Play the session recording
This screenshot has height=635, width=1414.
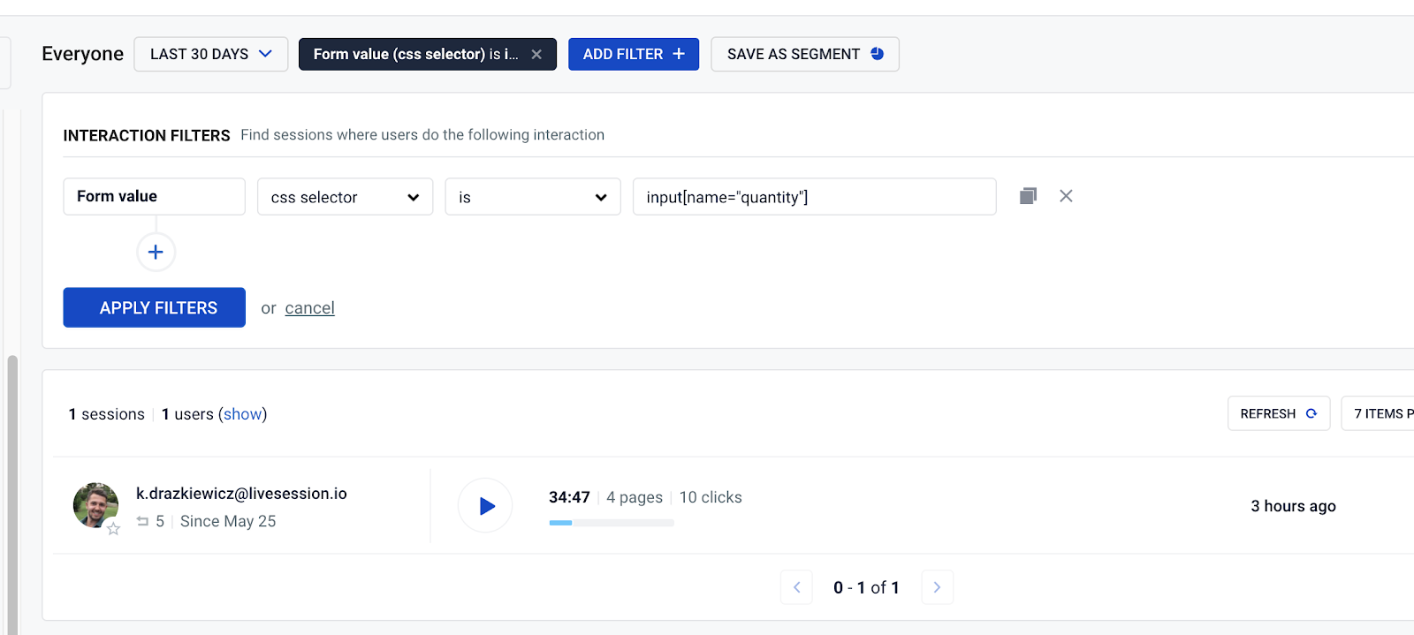coord(485,505)
